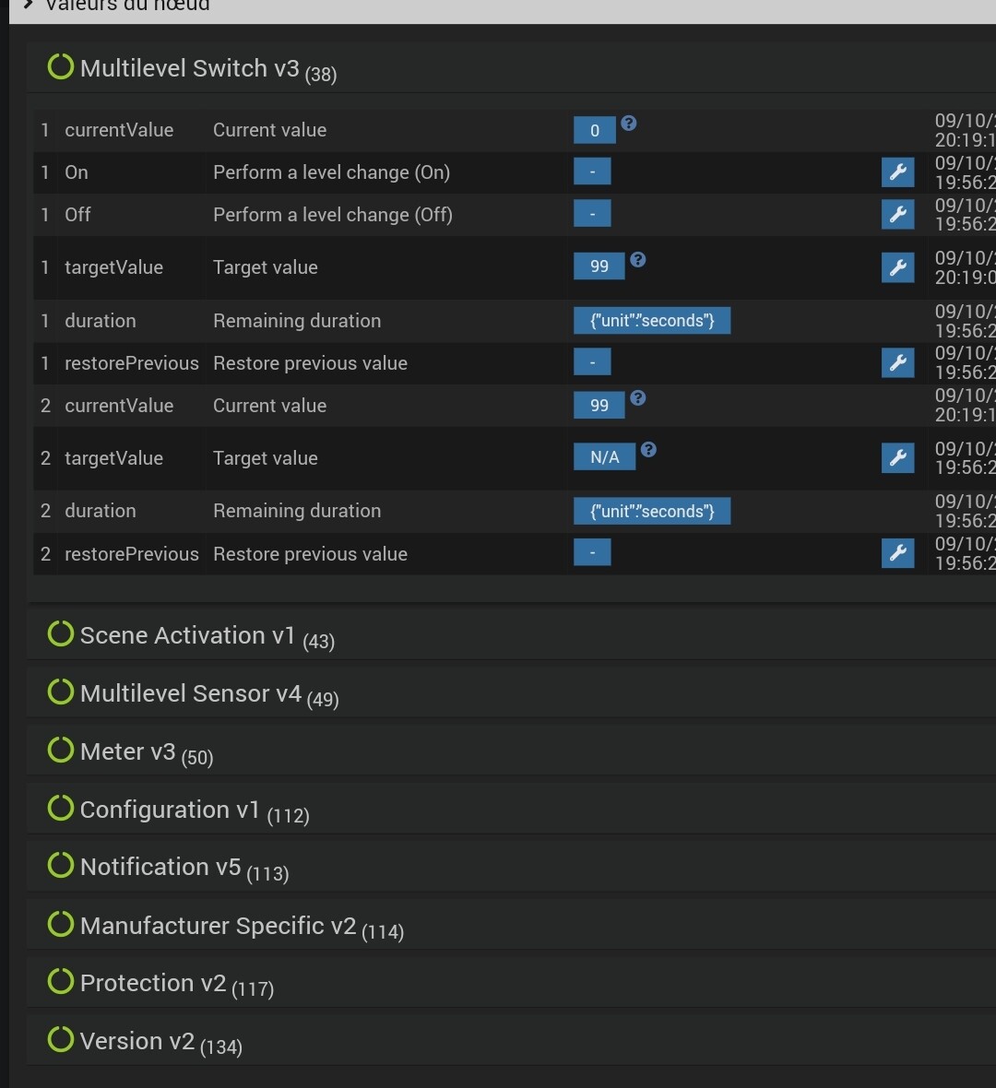Open the Configuration v1 section
Screen dimensions: 996x1088
coord(170,810)
